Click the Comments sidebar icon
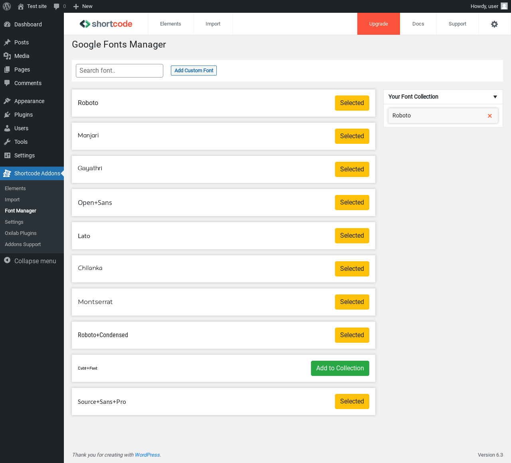The height and width of the screenshot is (463, 511). (x=7, y=83)
